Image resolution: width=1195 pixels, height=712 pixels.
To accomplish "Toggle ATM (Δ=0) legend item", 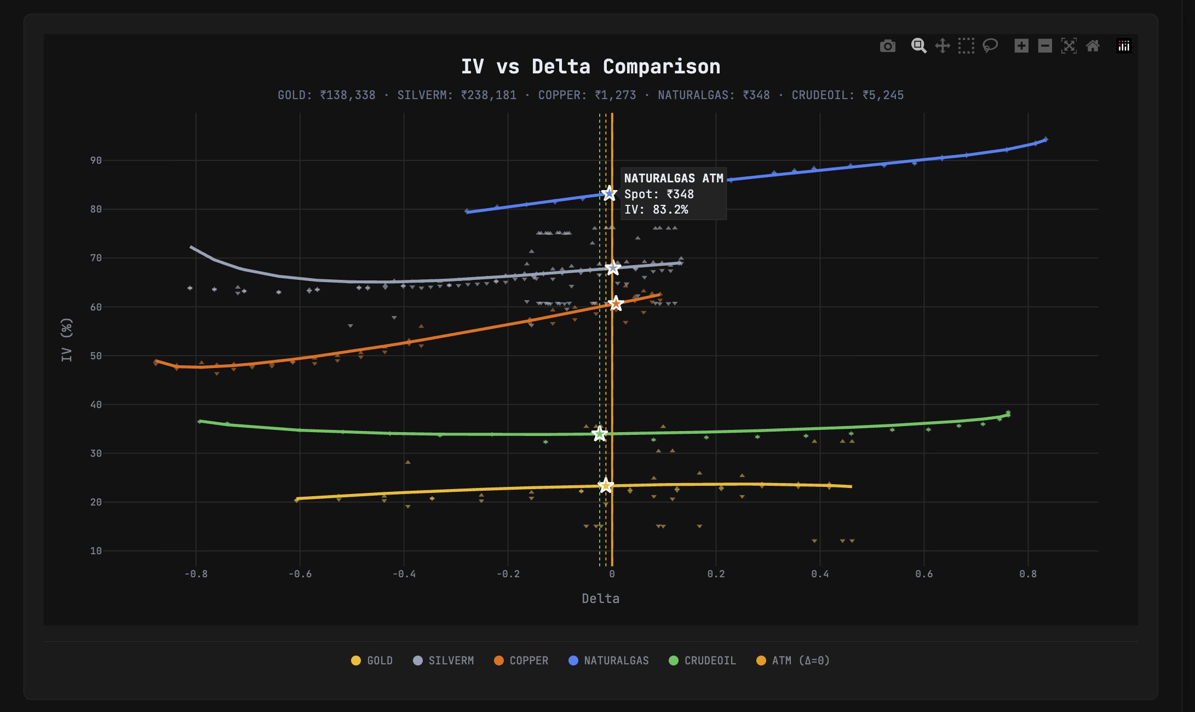I will click(x=793, y=661).
